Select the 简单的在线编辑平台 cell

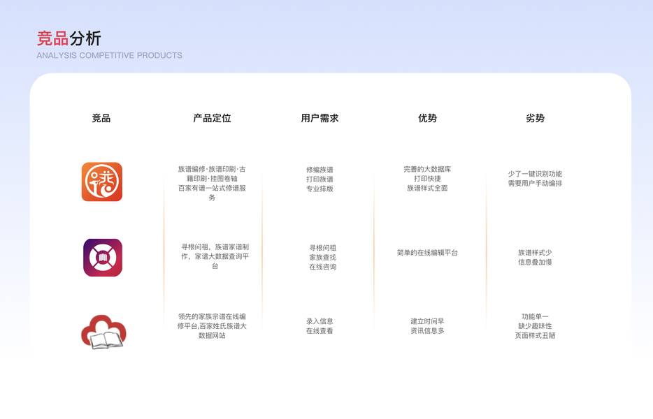(x=427, y=253)
